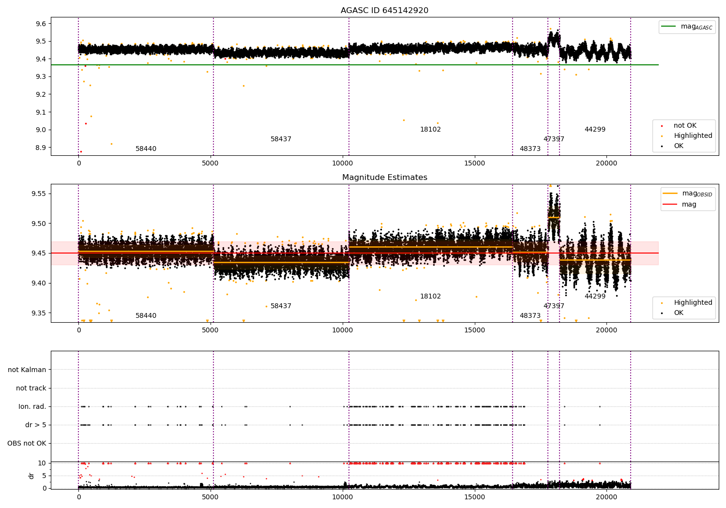Click the 9.2 tick on top plot y-axis
Image resolution: width=726 pixels, height=508 pixels.
(x=42, y=94)
